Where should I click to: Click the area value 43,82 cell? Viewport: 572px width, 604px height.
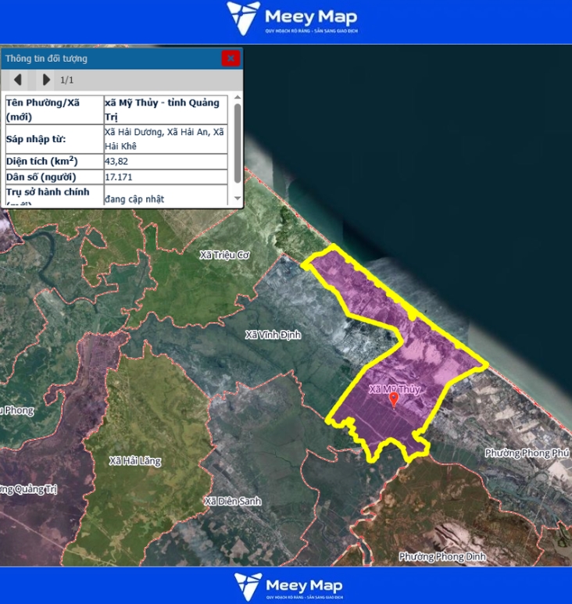(x=166, y=160)
